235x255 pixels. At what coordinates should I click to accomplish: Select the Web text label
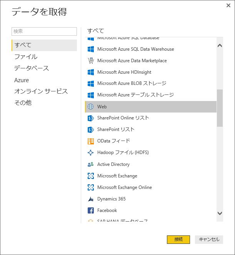tap(102, 107)
